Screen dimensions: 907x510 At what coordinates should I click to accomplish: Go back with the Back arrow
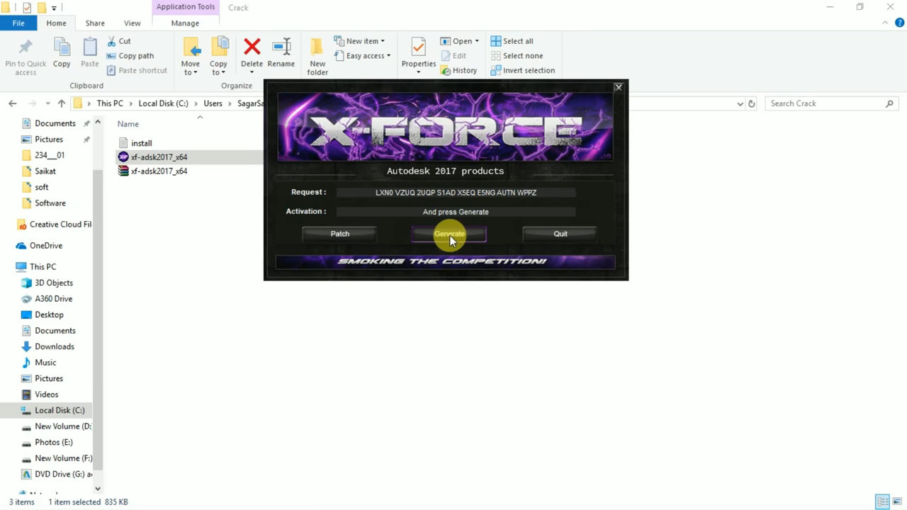[13, 103]
